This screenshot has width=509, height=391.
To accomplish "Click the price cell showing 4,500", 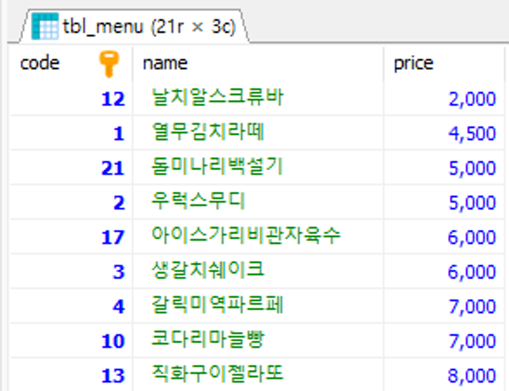I will 472,133.
